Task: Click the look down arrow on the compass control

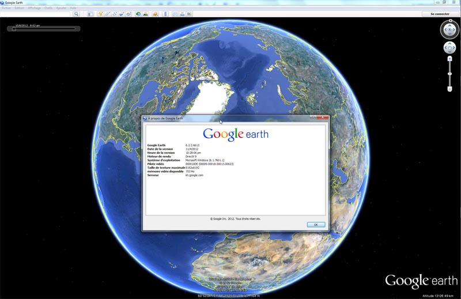Action: pyautogui.click(x=449, y=34)
